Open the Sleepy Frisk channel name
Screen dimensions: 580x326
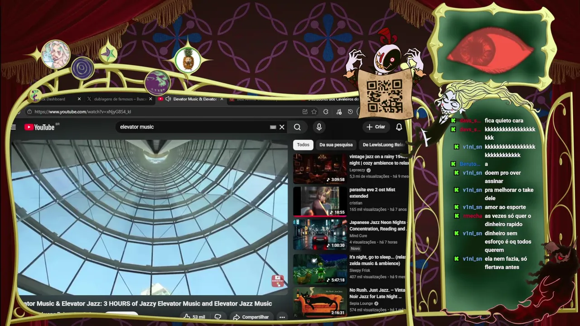(360, 270)
